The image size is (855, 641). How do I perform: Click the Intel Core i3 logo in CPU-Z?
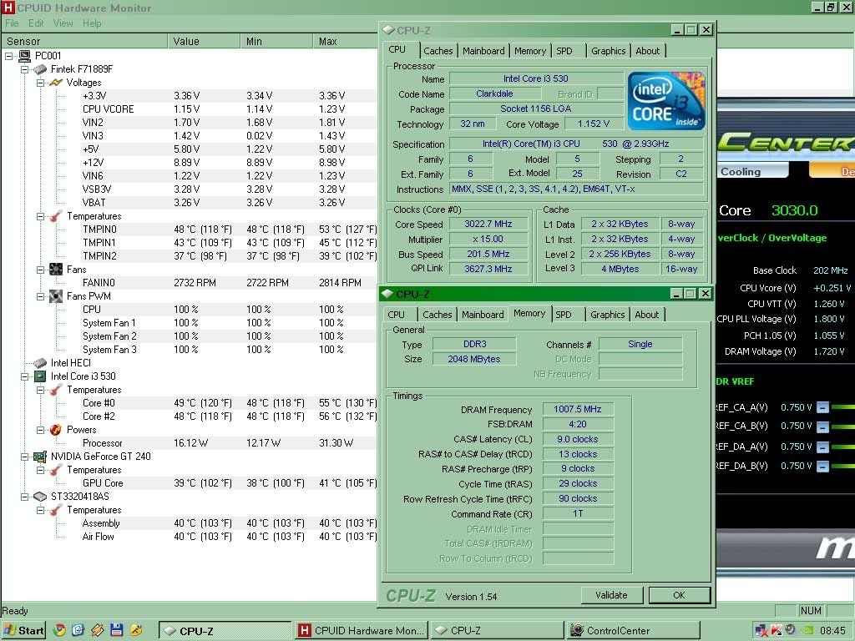[x=666, y=101]
